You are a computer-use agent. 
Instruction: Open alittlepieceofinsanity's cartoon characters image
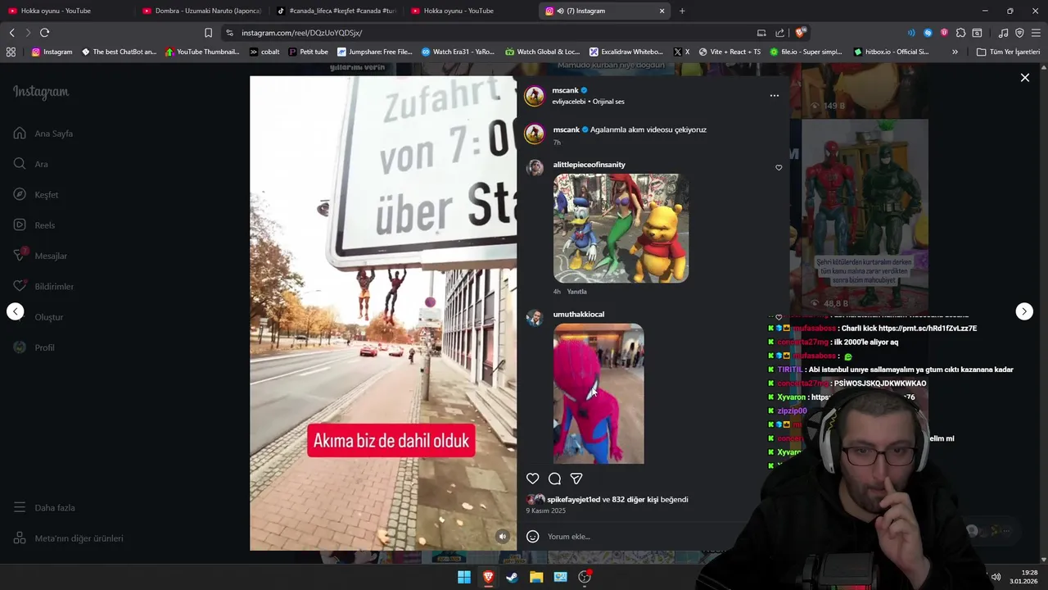click(x=621, y=228)
